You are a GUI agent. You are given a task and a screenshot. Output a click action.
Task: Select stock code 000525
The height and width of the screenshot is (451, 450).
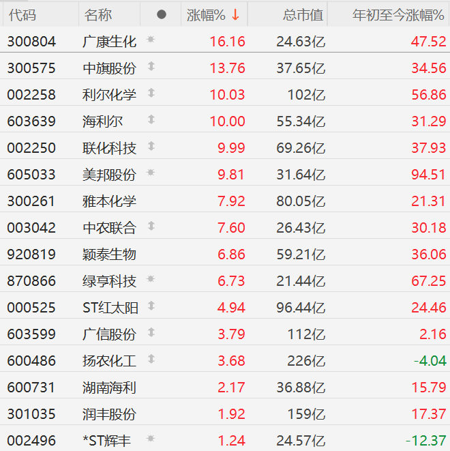point(31,308)
